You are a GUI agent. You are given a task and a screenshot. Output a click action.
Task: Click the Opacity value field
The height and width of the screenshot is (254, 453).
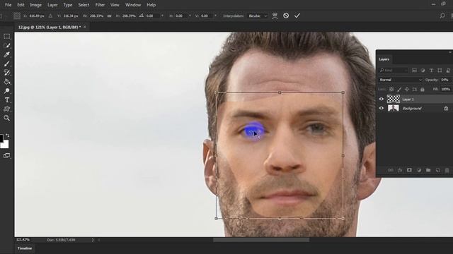445,80
